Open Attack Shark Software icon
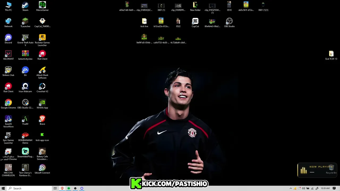 pos(42,73)
